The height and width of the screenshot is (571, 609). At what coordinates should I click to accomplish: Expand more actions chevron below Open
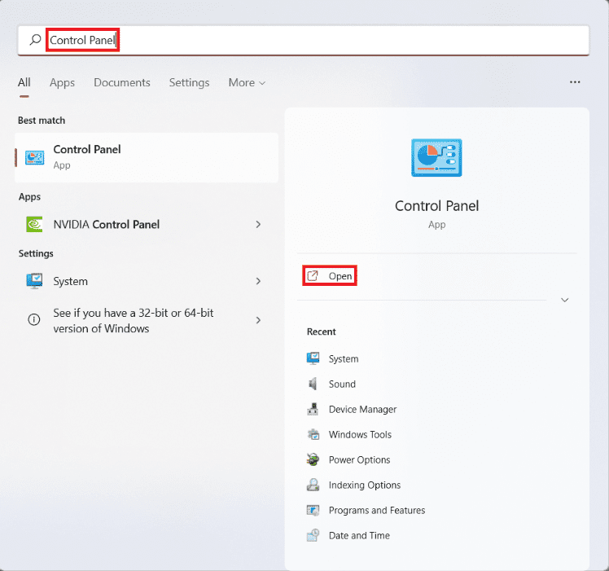[565, 300]
